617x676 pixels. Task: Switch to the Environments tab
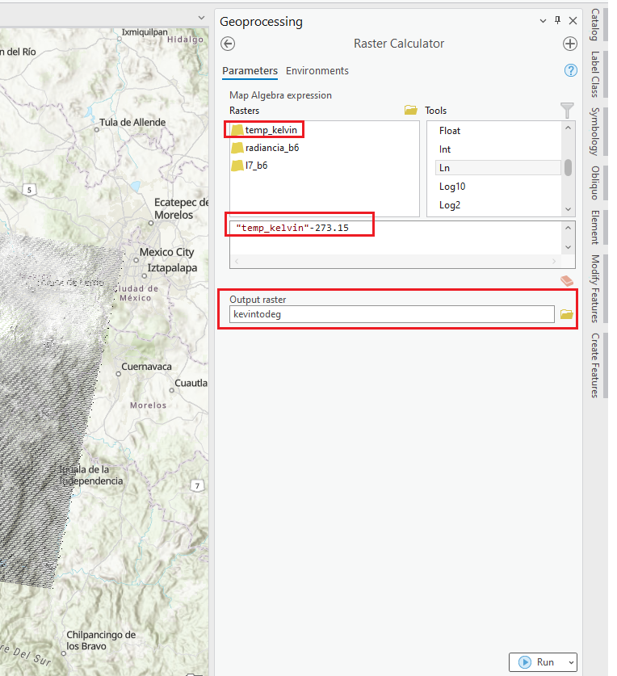pos(317,71)
